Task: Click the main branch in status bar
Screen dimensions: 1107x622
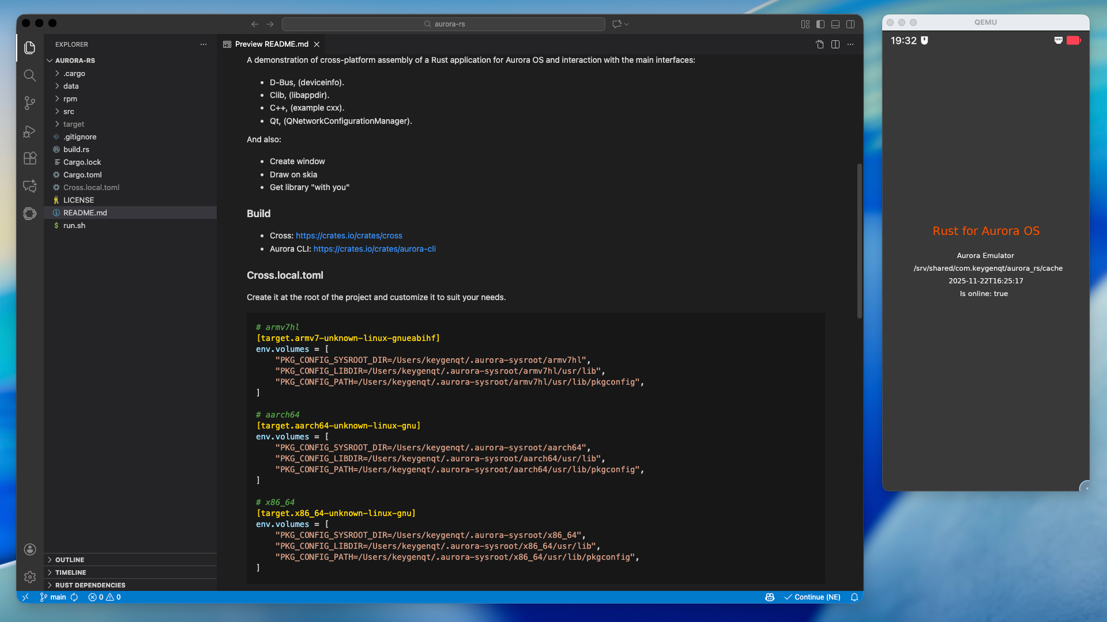Action: [x=52, y=597]
